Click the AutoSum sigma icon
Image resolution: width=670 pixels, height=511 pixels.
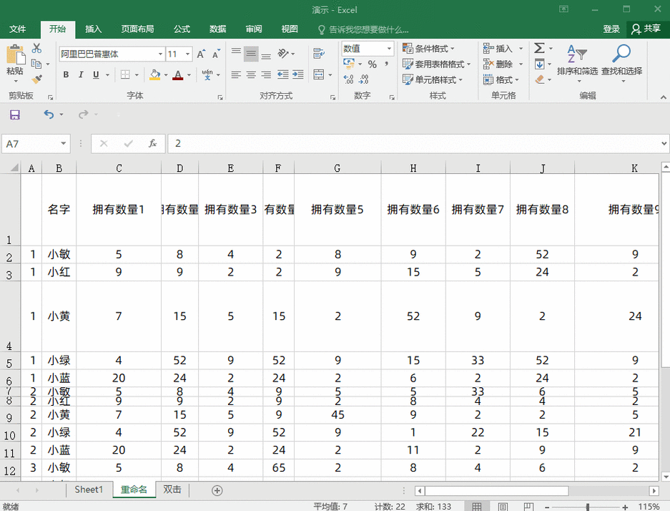tap(539, 48)
